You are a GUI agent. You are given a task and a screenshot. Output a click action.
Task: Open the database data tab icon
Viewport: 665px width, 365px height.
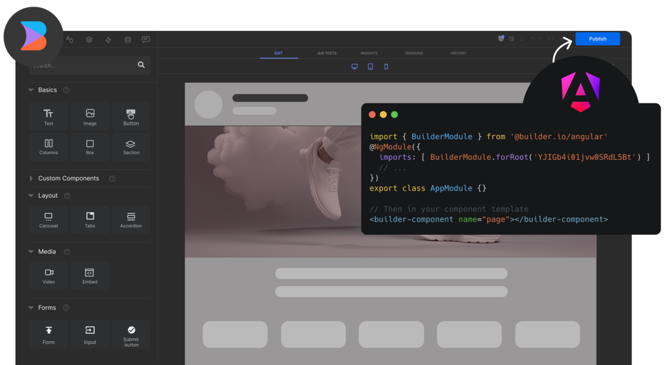point(127,40)
